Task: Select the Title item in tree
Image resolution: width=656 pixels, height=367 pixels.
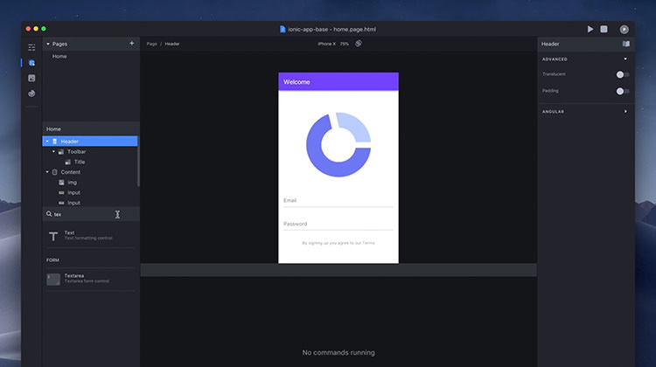Action: coord(80,162)
